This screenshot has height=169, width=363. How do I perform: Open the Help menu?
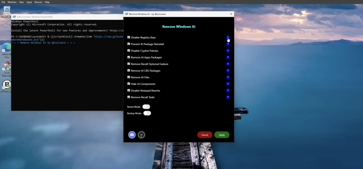(x=47, y=2)
